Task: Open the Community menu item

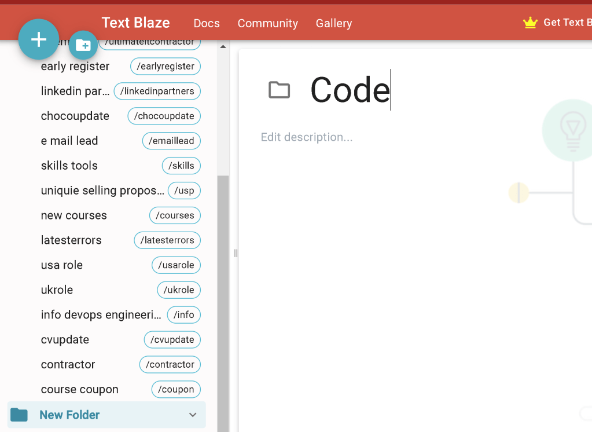Action: coord(268,23)
